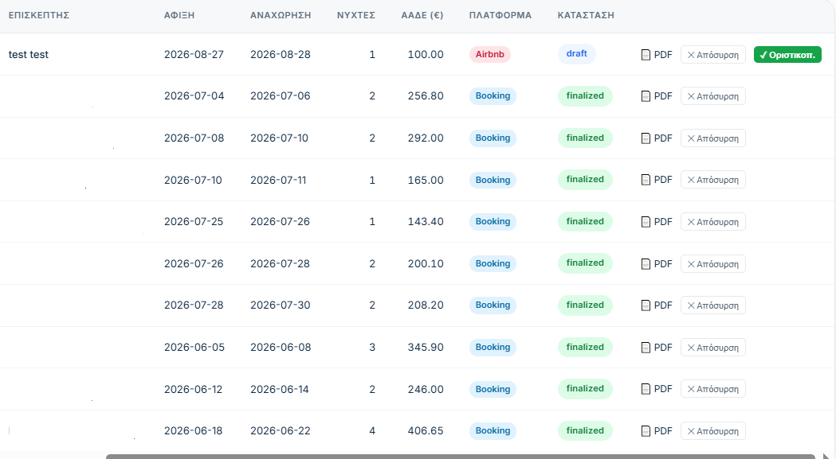The height and width of the screenshot is (459, 836).
Task: Finalize the draft with the green Οριστικοπ. button
Action: (787, 54)
